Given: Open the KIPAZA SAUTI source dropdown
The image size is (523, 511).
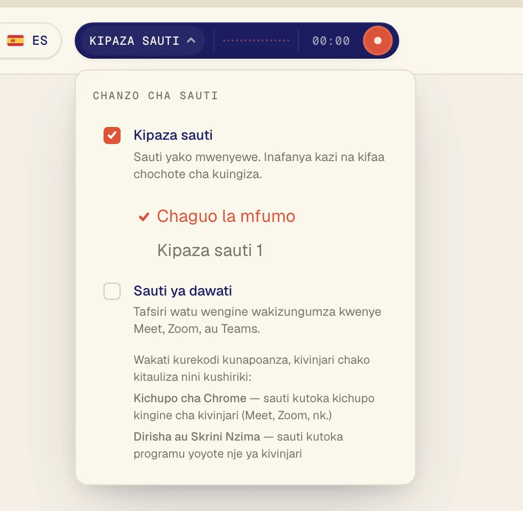Looking at the screenshot, I should click(x=143, y=41).
